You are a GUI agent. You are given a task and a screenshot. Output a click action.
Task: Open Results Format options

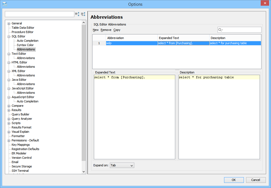(21, 127)
